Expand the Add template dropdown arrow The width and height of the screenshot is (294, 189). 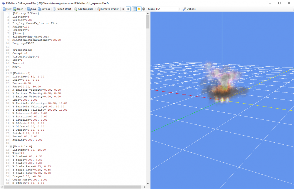pyautogui.click(x=95, y=9)
